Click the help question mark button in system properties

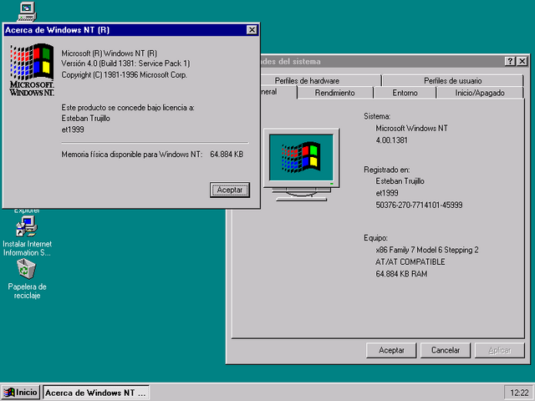510,61
